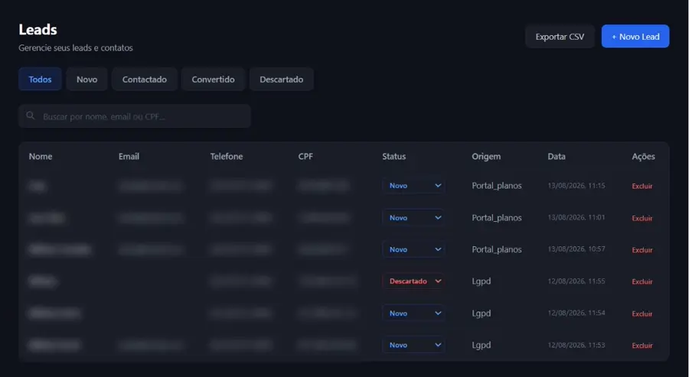The image size is (689, 377).
Task: Open status dropdown for the 11:15 lead
Action: pos(413,186)
